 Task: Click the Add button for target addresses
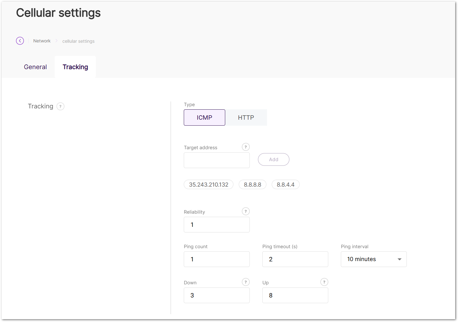pyautogui.click(x=273, y=159)
